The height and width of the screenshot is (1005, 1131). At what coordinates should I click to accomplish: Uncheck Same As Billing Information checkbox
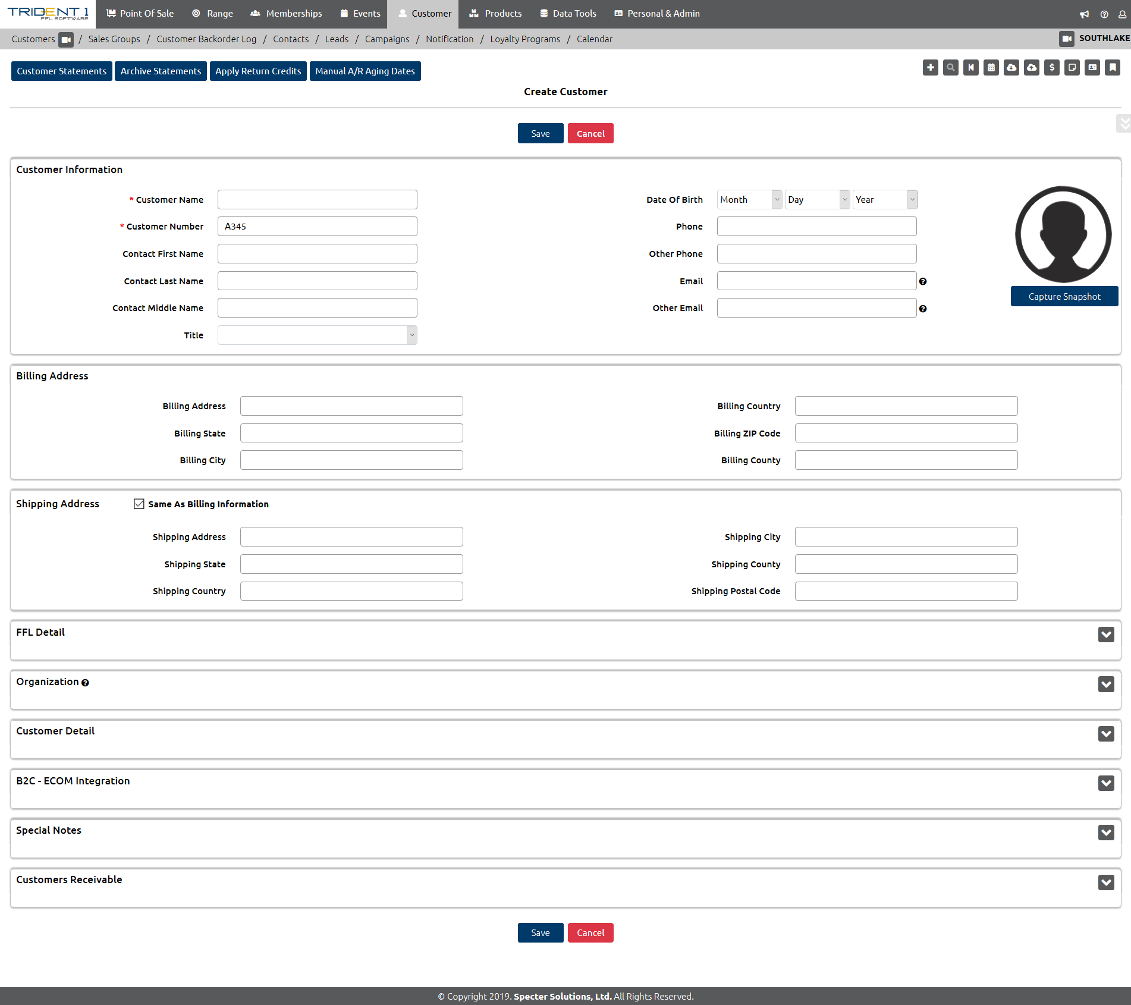coord(139,504)
